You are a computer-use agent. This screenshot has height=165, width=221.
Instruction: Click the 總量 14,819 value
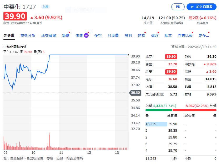pos(211,79)
